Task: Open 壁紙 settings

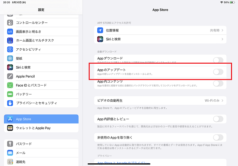Action: (x=41, y=58)
